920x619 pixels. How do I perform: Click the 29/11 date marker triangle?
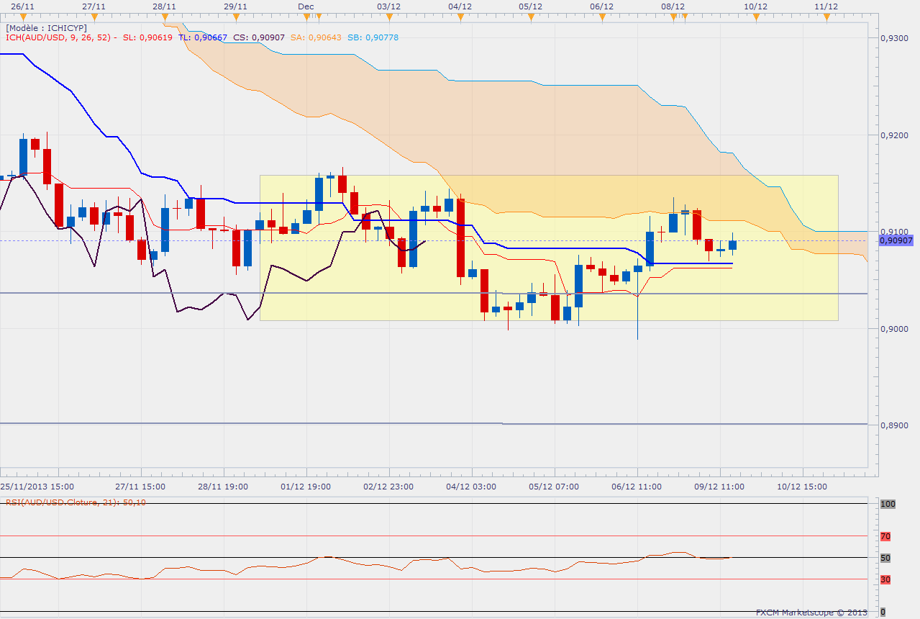(x=235, y=17)
